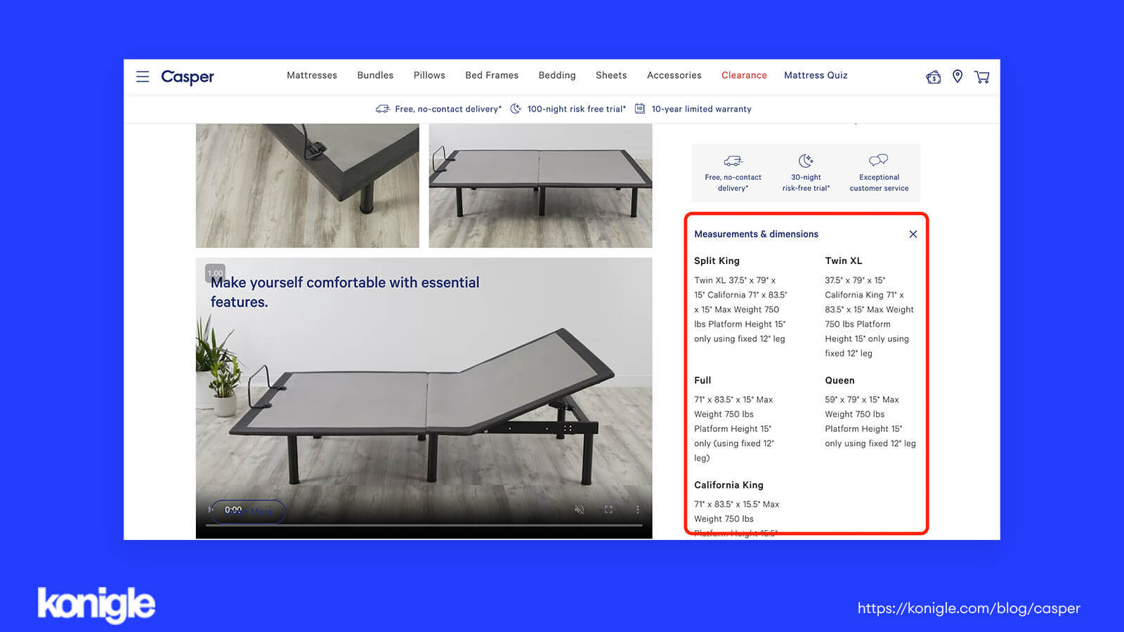This screenshot has width=1124, height=632.
Task: Open the hamburger menu icon
Action: [143, 77]
